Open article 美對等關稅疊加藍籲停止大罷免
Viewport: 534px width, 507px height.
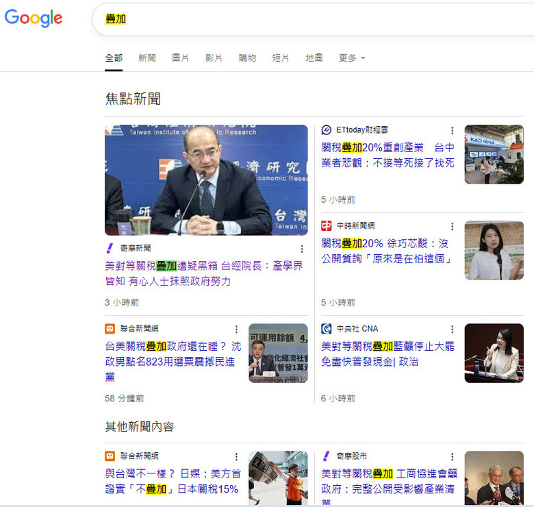pyautogui.click(x=388, y=354)
